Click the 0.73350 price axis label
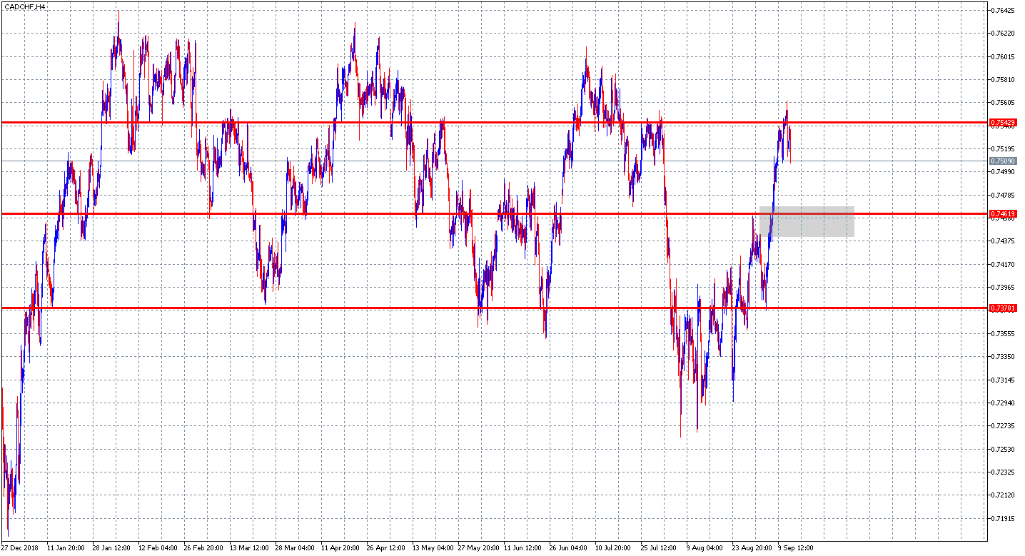Viewport: 1025px width, 556px height. [1004, 357]
